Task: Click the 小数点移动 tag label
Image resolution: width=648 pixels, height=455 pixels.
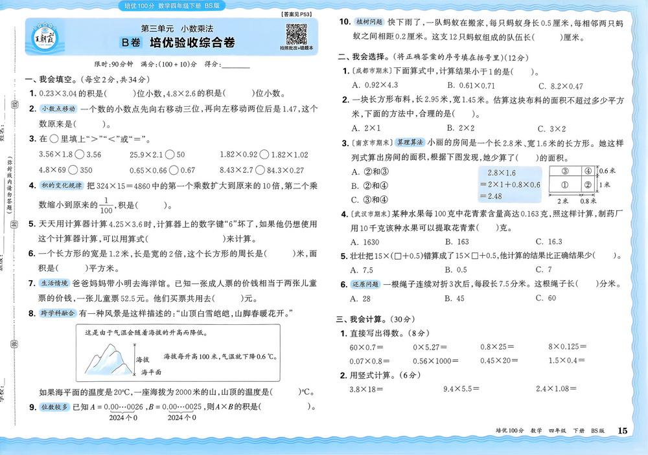Action: coord(58,109)
